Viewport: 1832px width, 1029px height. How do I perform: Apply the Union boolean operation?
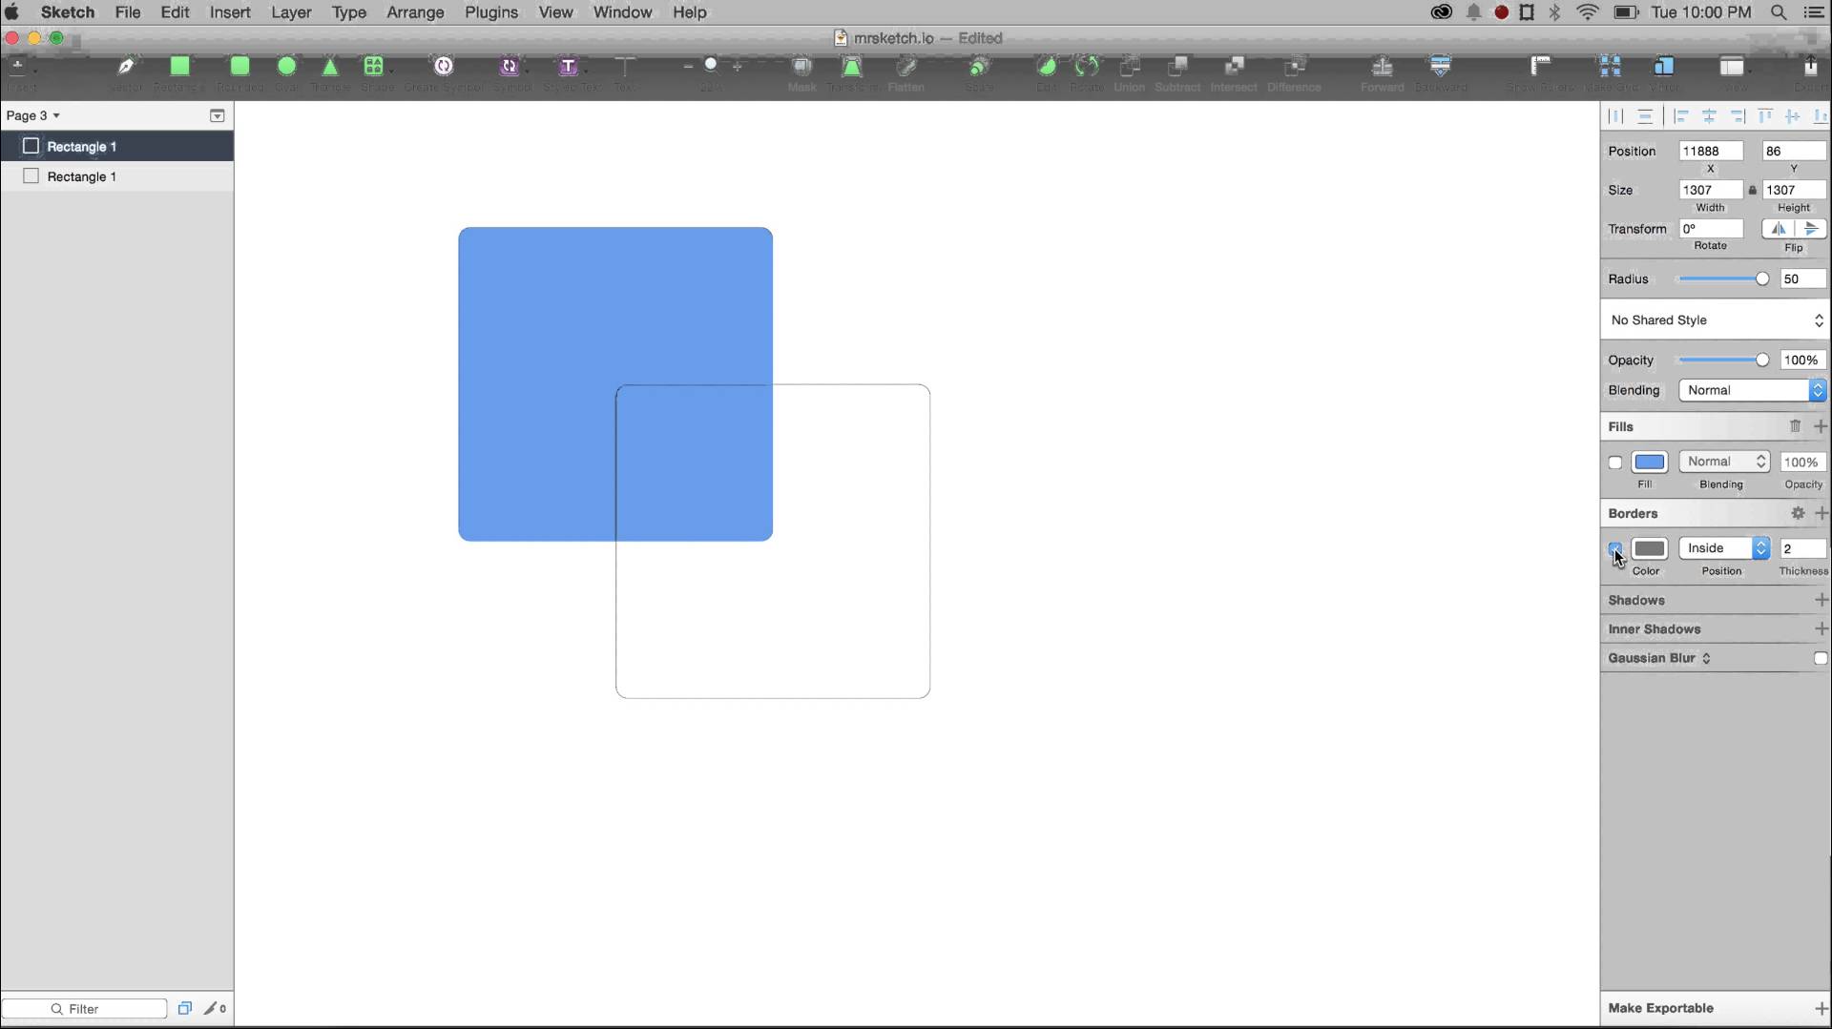point(1130,67)
